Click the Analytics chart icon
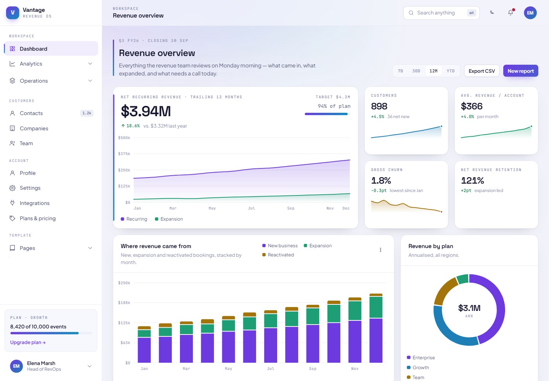This screenshot has height=381, width=549. (x=12, y=64)
